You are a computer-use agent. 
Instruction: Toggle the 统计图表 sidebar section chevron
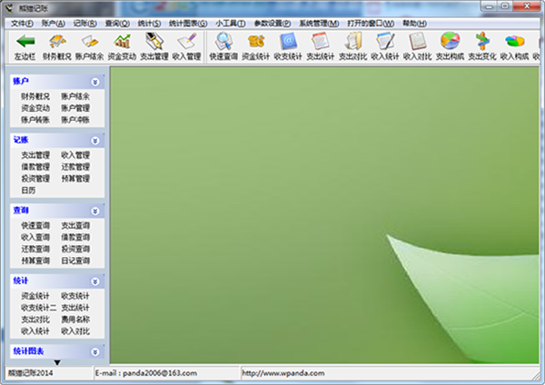[x=95, y=351]
